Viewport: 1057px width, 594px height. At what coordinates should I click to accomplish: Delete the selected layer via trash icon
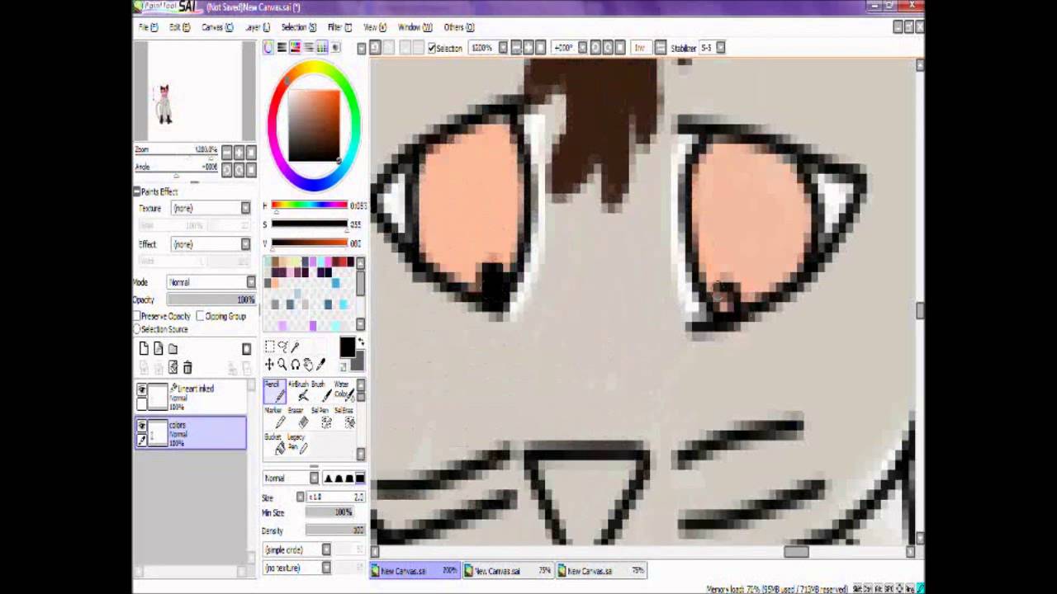point(187,368)
